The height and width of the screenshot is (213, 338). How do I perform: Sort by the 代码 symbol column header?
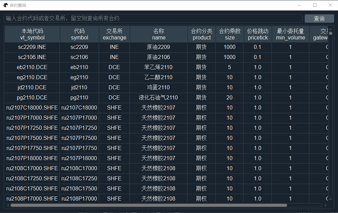pos(79,34)
